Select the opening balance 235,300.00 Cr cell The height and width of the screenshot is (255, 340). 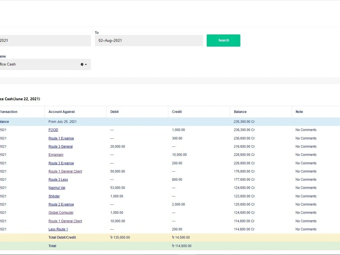click(x=244, y=122)
